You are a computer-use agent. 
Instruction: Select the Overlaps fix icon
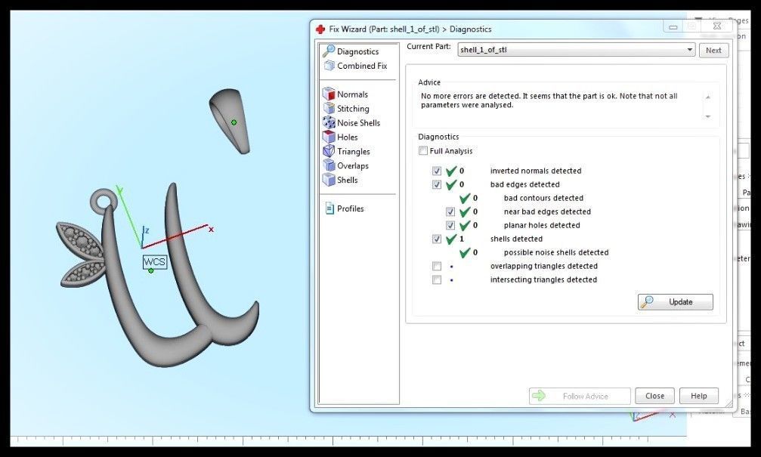[329, 165]
